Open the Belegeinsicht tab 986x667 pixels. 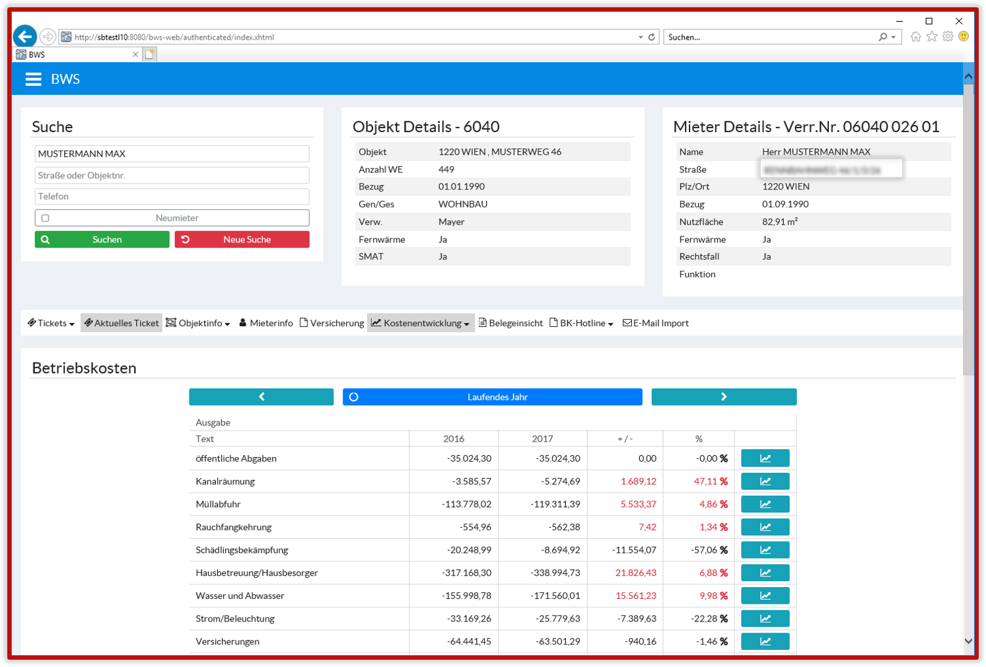click(511, 323)
